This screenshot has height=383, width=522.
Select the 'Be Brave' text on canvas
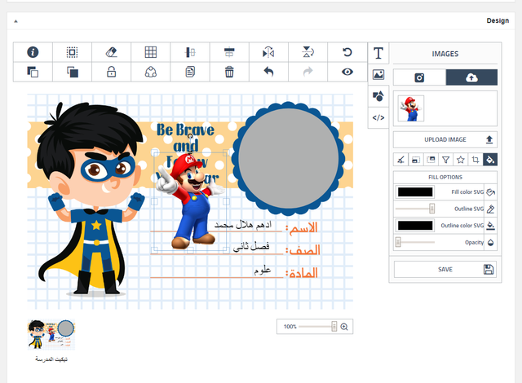coord(186,130)
